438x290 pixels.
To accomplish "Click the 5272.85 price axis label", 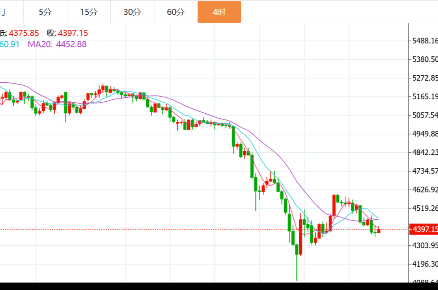I will pos(424,78).
